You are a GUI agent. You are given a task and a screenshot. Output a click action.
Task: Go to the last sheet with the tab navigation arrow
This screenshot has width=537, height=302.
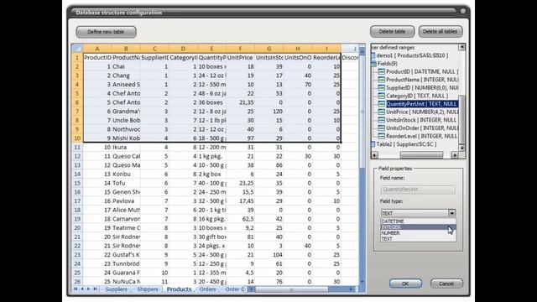pyautogui.click(x=95, y=289)
